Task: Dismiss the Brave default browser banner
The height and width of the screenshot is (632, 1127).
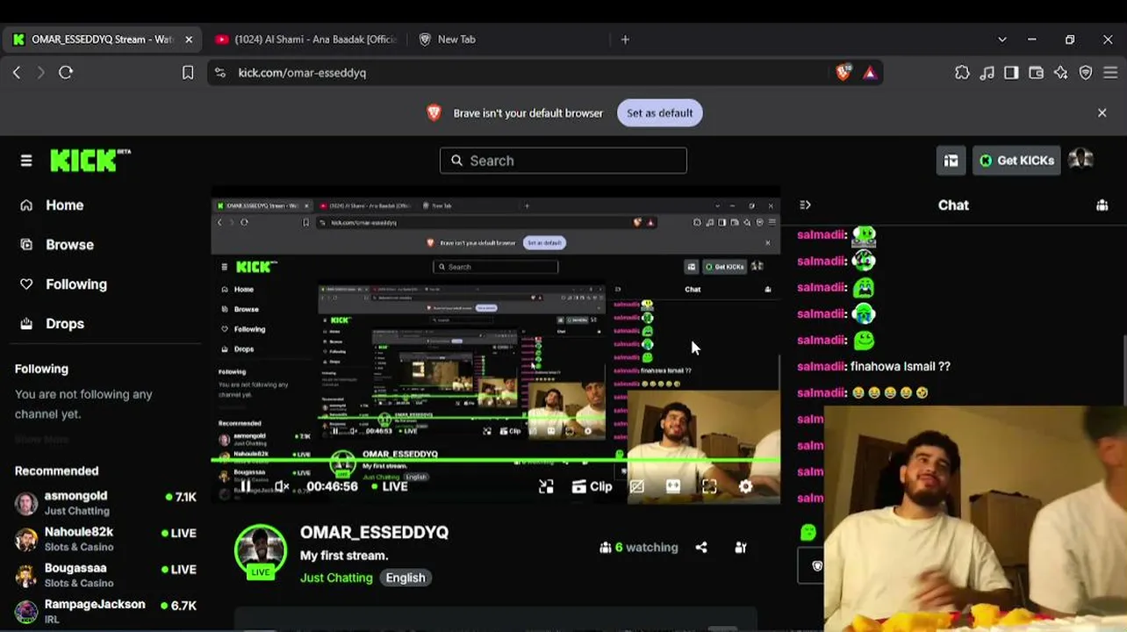Action: [x=1102, y=112]
